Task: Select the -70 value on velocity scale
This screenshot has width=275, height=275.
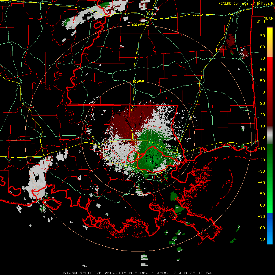Action: (x=261, y=217)
